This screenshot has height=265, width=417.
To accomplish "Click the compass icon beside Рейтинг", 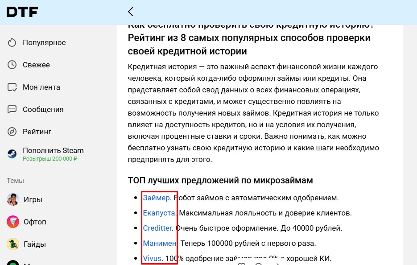I will tap(12, 132).
